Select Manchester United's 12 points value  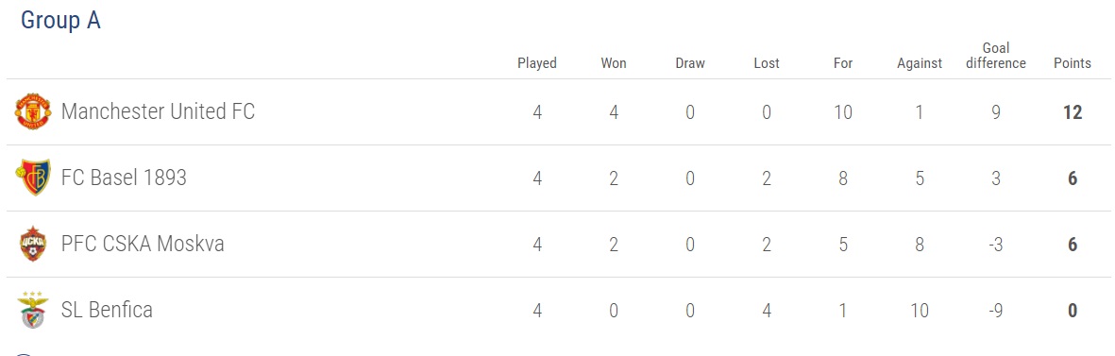point(1073,112)
